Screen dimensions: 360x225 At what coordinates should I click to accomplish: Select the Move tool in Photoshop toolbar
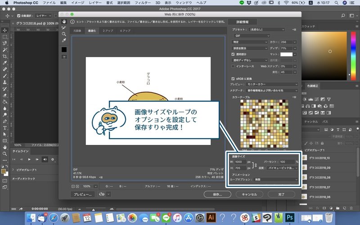(x=4, y=30)
